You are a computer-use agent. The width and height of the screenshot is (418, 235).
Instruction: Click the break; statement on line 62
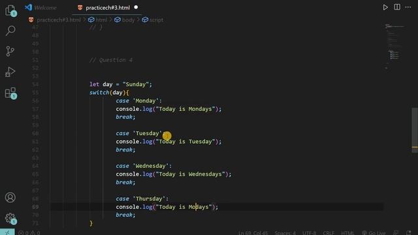125,149
